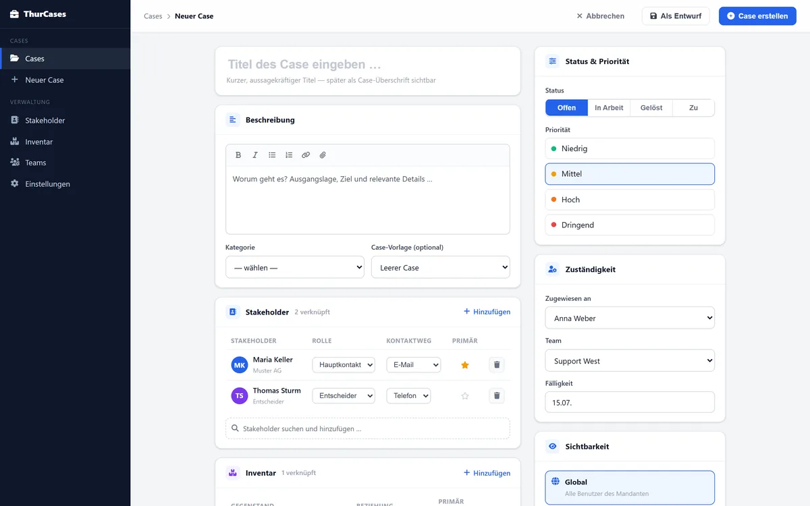Open Einstellungen in the sidebar

pyautogui.click(x=65, y=184)
